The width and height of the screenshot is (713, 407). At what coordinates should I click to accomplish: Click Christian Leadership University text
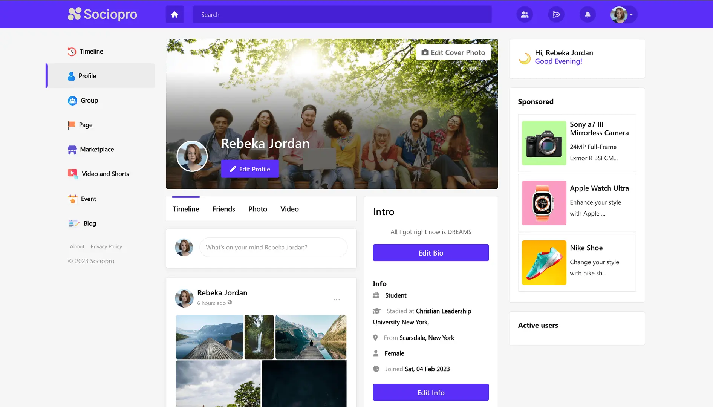pyautogui.click(x=422, y=317)
